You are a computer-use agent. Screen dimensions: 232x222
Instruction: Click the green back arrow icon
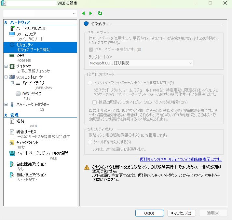[x=83, y=13]
